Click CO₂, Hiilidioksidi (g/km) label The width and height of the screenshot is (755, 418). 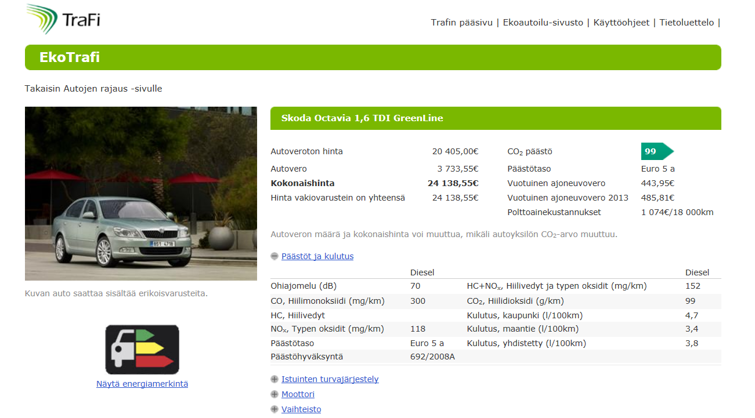click(x=515, y=301)
